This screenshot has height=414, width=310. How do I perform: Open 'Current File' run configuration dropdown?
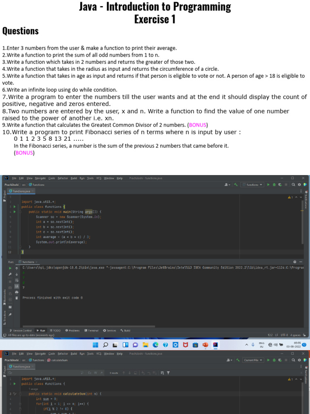pos(253,360)
